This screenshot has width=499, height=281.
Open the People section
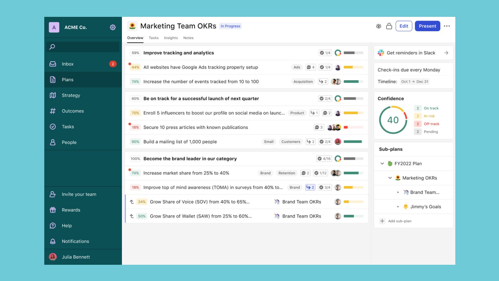point(69,142)
